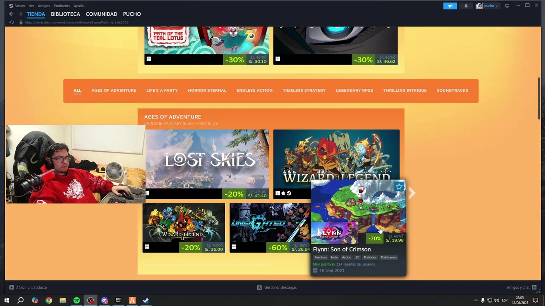Switch to BIBLIOTECA
This screenshot has width=545, height=306.
[66, 14]
